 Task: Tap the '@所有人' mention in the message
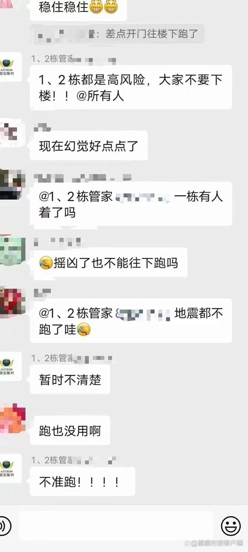(100, 96)
